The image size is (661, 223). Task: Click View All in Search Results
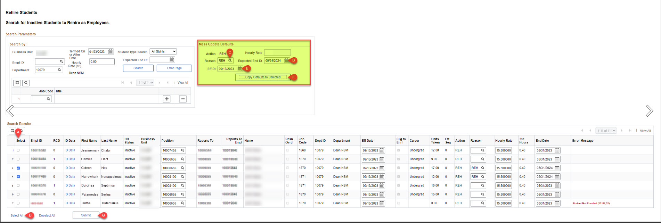(645, 131)
